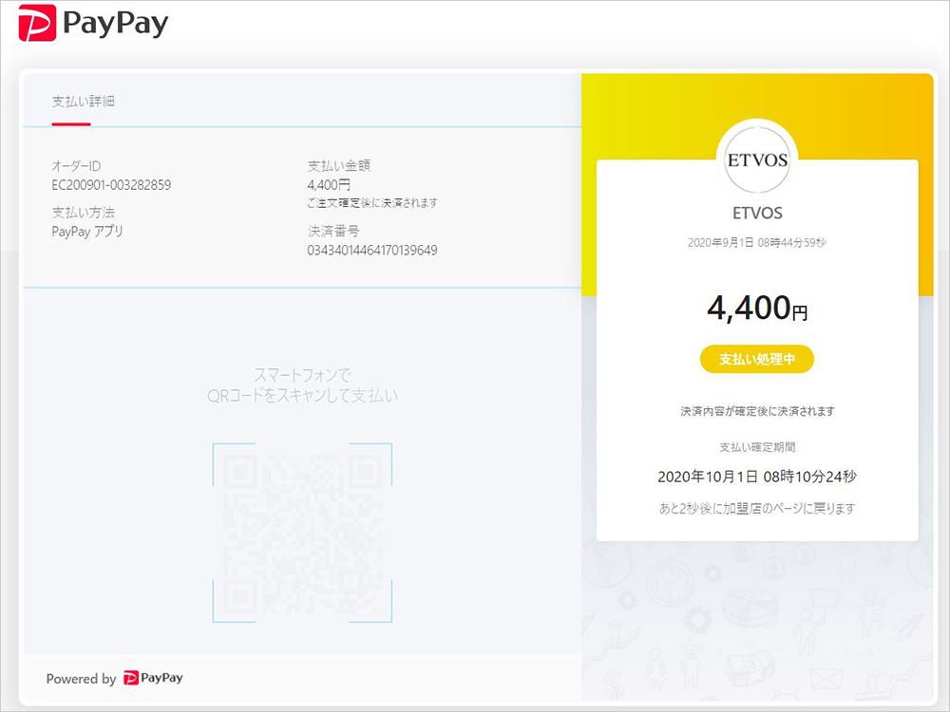Screen dimensions: 950x712
Task: Click the ETVOS merchant name label
Action: [756, 211]
